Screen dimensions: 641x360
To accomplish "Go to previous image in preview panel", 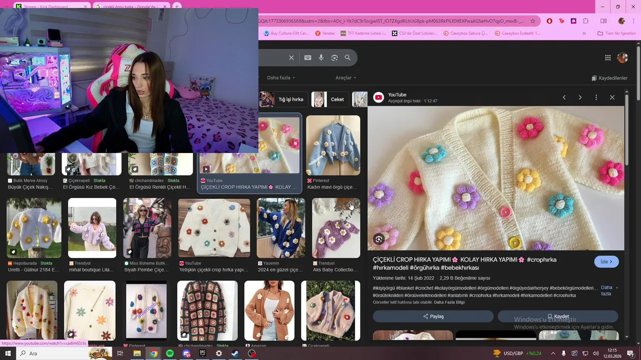I will pyautogui.click(x=564, y=97).
